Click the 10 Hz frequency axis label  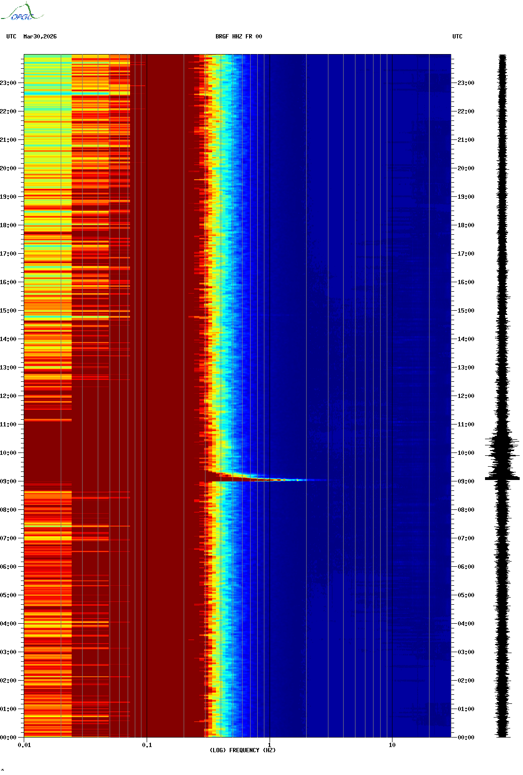[392, 745]
